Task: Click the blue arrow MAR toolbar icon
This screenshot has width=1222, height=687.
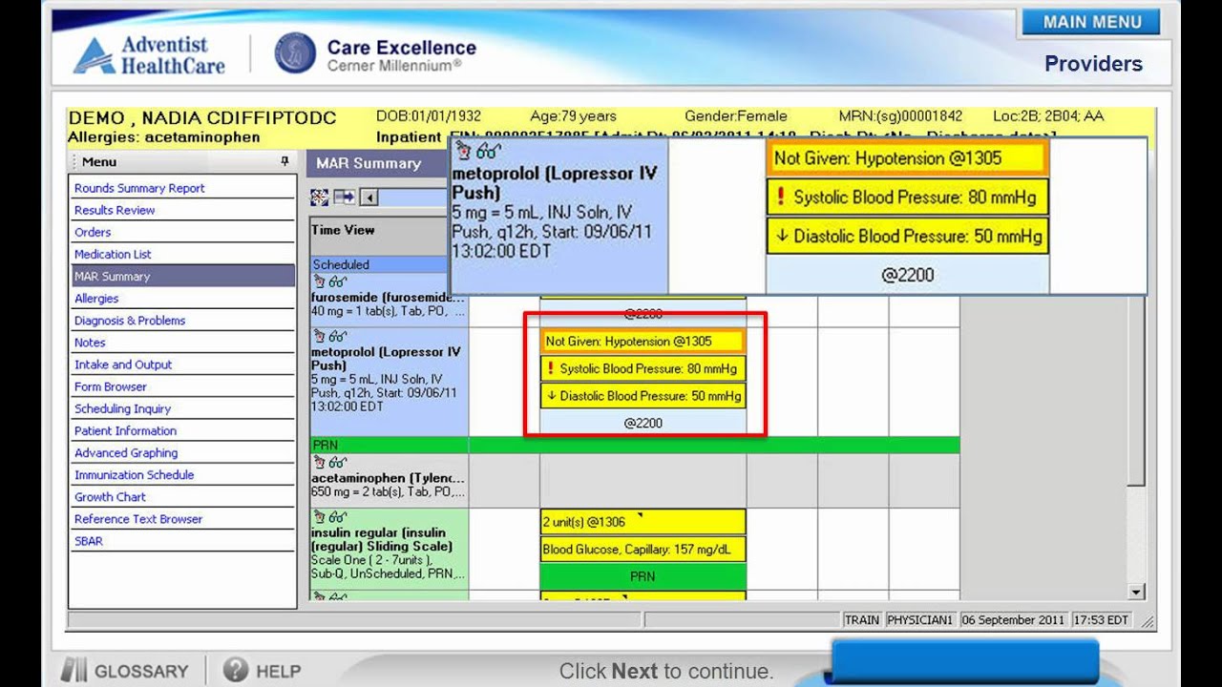Action: [344, 198]
